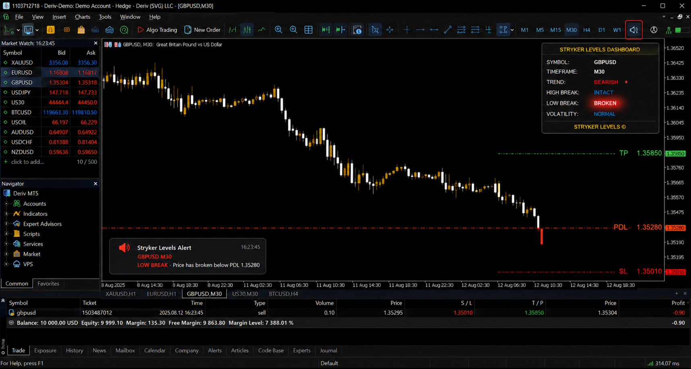Click the red SL 1.35010 price label
The width and height of the screenshot is (691, 369).
point(640,271)
